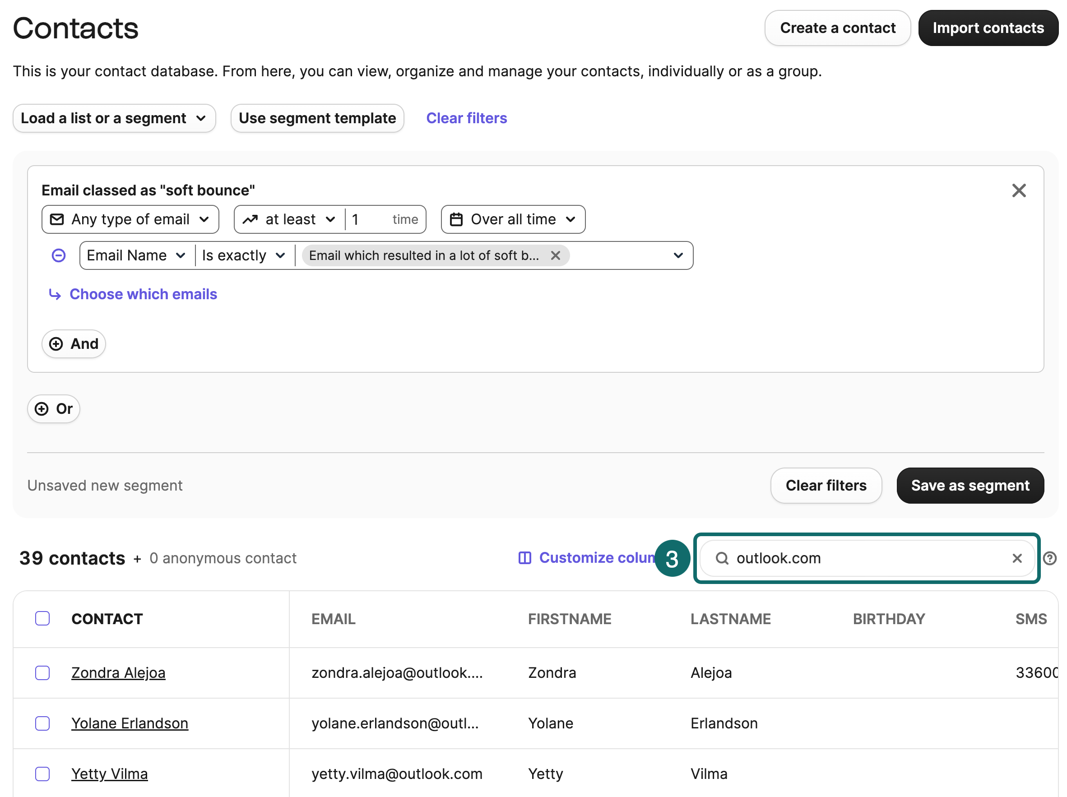
Task: Click Save as segment button
Action: tap(970, 485)
